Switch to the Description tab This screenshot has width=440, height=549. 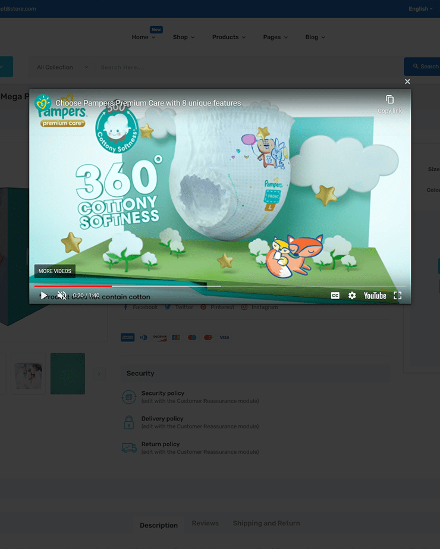pos(159,525)
